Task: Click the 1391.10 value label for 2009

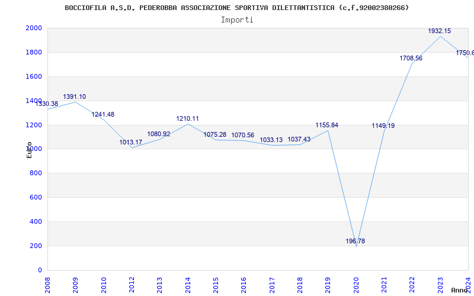Action: click(x=75, y=97)
